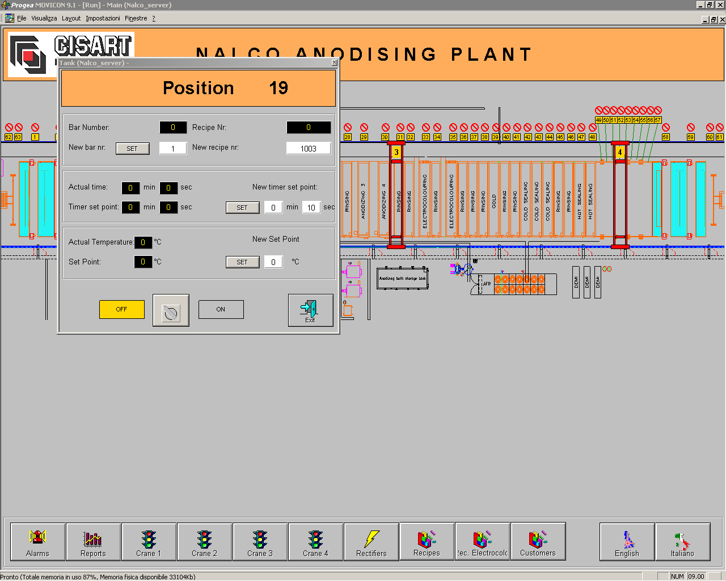Open the Recipes page

pyautogui.click(x=427, y=542)
